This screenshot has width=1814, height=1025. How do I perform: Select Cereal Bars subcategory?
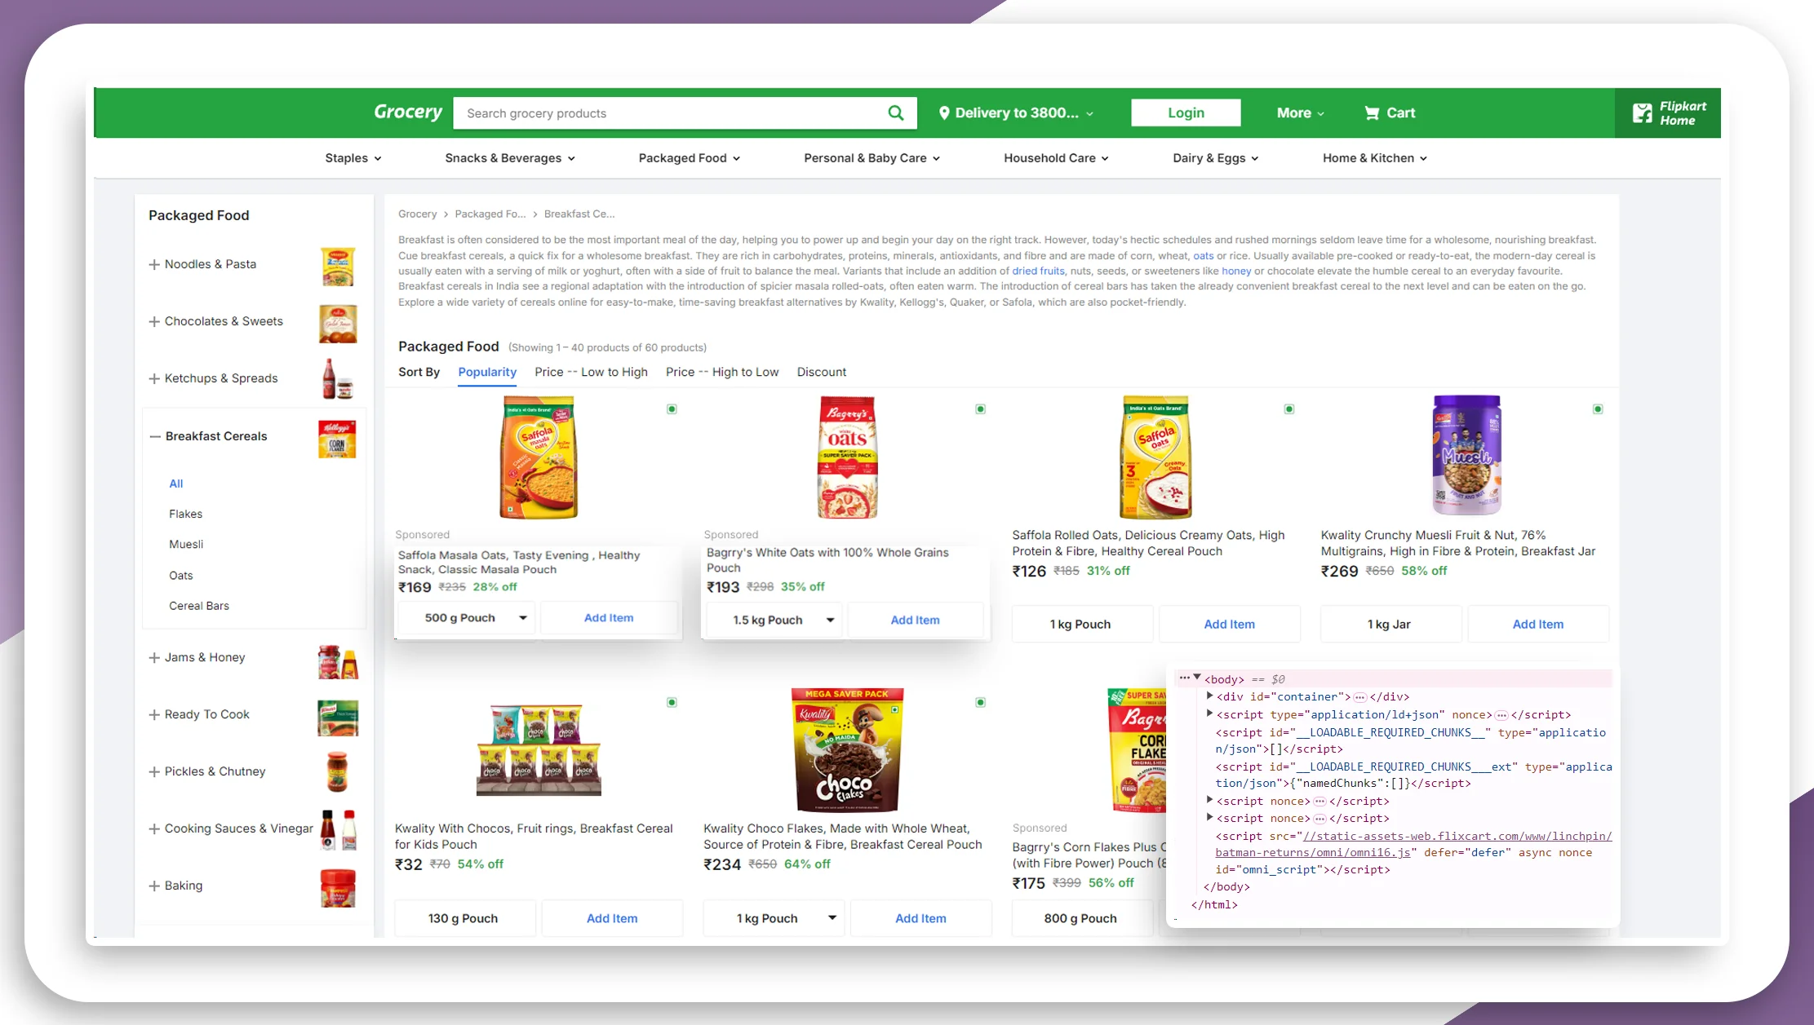click(198, 606)
